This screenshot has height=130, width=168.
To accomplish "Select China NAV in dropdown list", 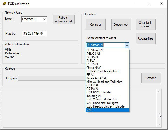I will coord(93,68).
